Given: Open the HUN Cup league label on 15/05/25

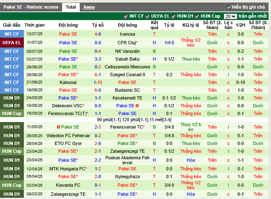Looking at the screenshot, I should (12, 113).
